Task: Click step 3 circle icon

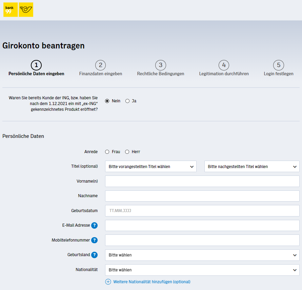Action: point(161,65)
